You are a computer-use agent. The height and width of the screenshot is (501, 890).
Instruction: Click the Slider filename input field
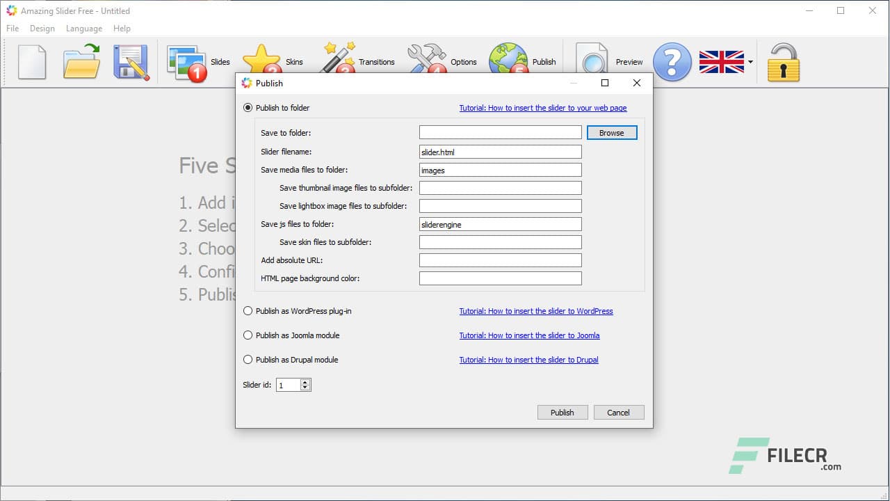[500, 152]
